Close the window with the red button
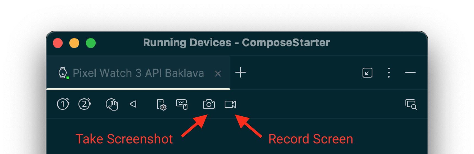The width and height of the screenshot is (474, 154). coord(58,43)
